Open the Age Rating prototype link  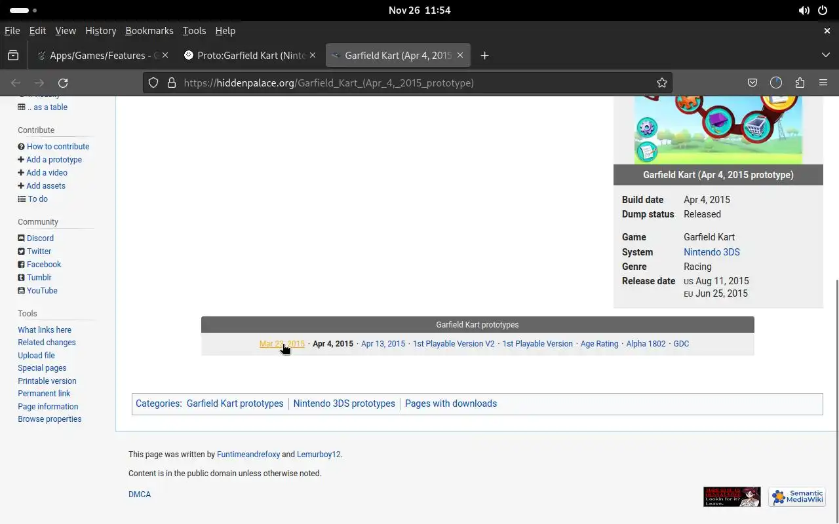click(599, 344)
